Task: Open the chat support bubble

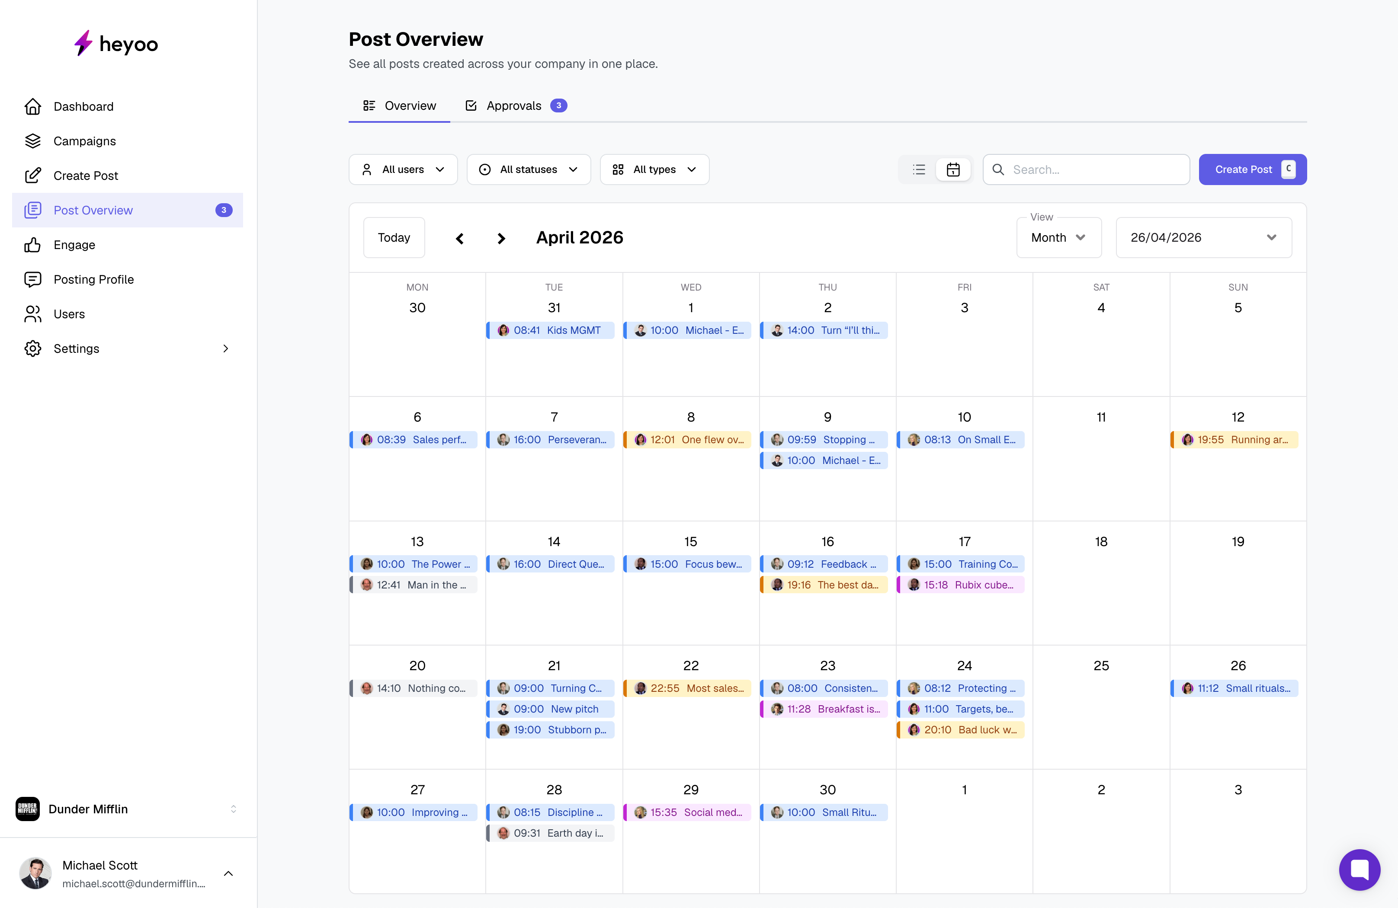Action: point(1359,869)
